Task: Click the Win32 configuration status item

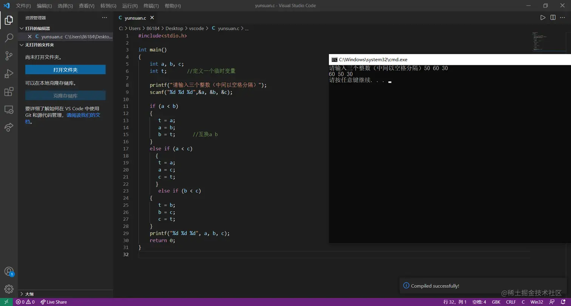Action: pos(537,302)
